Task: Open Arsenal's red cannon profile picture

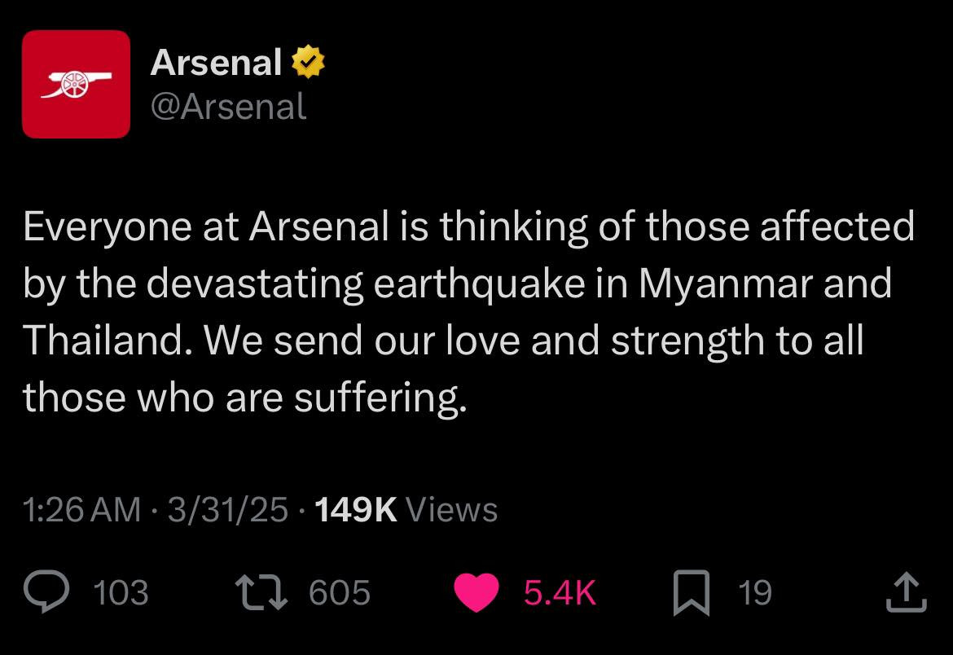Action: (x=76, y=84)
